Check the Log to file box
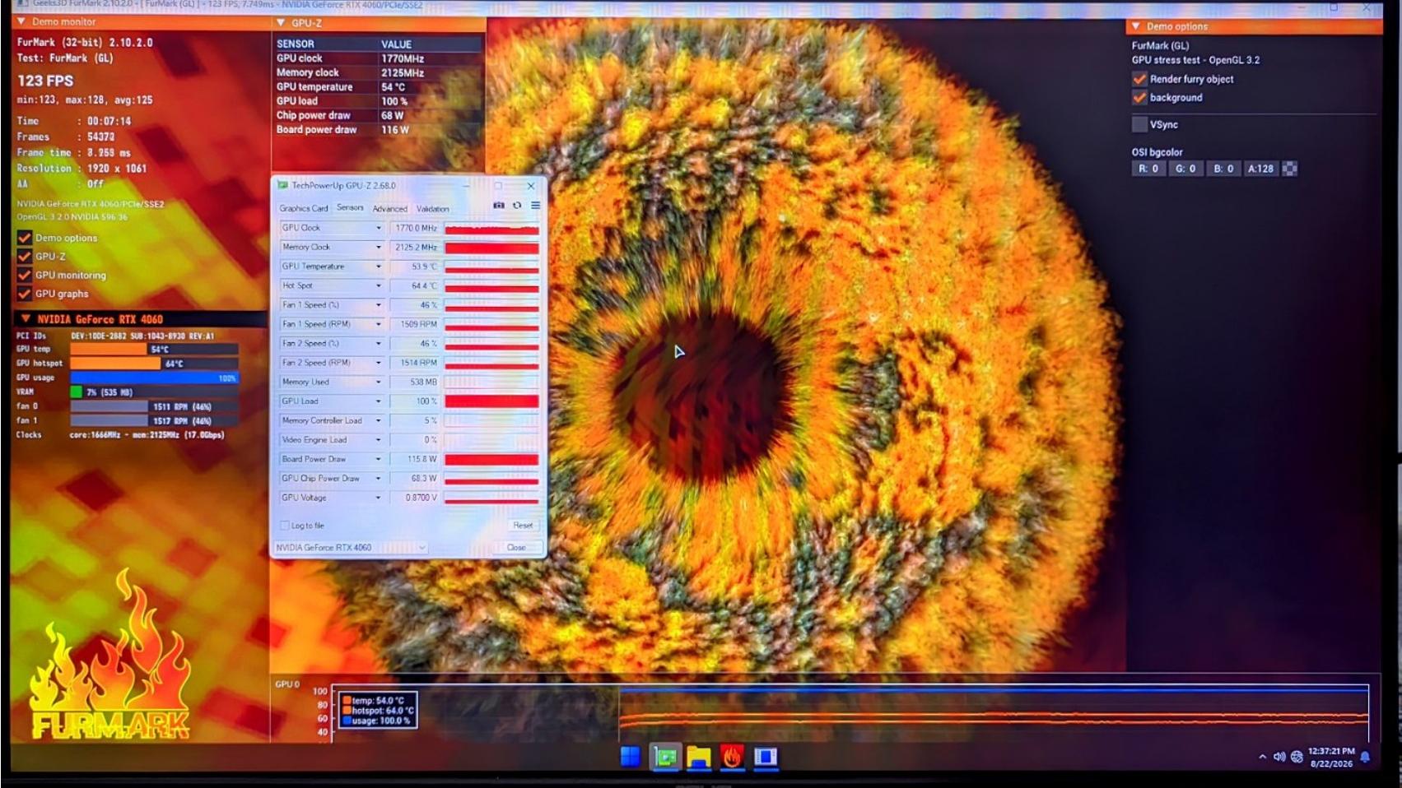 [285, 526]
